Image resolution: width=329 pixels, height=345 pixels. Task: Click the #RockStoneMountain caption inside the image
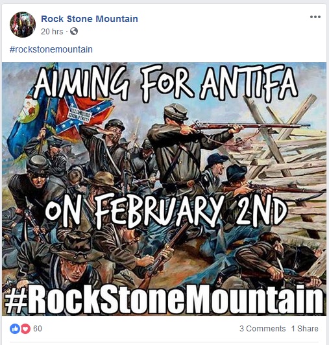pyautogui.click(x=164, y=299)
